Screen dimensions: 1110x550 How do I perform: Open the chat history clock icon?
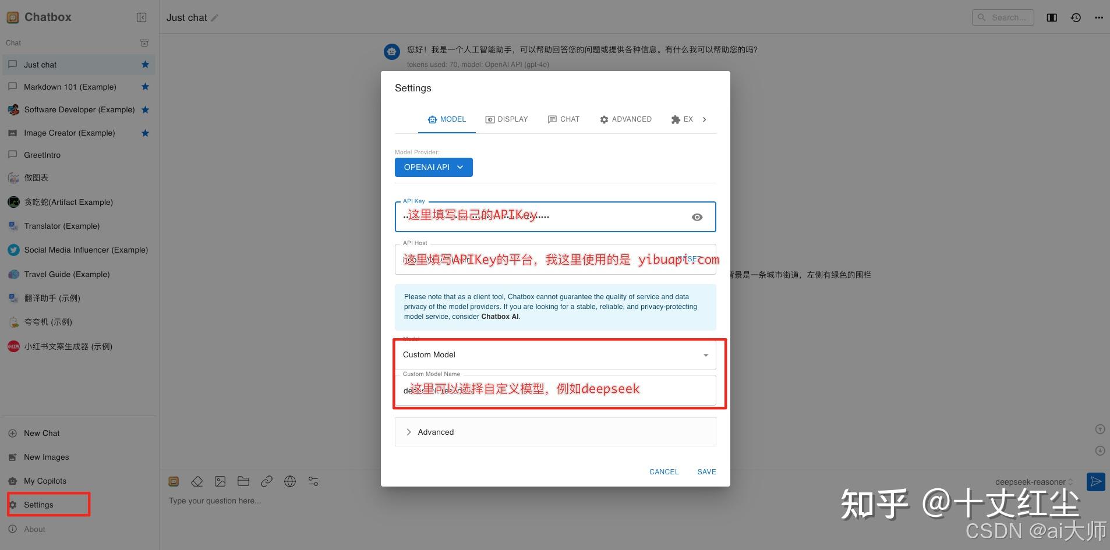click(x=1076, y=17)
